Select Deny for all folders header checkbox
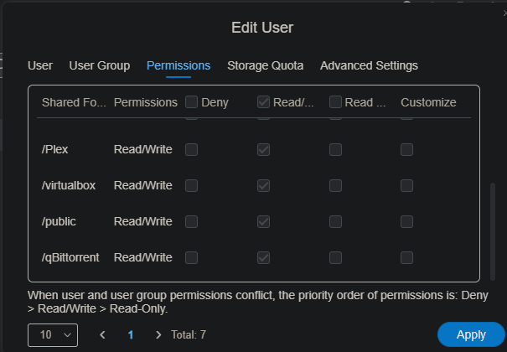The width and height of the screenshot is (507, 352). pos(192,102)
